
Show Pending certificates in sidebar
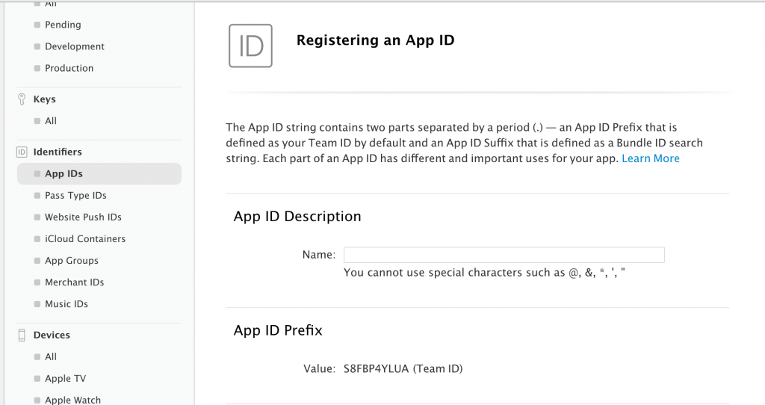point(63,25)
